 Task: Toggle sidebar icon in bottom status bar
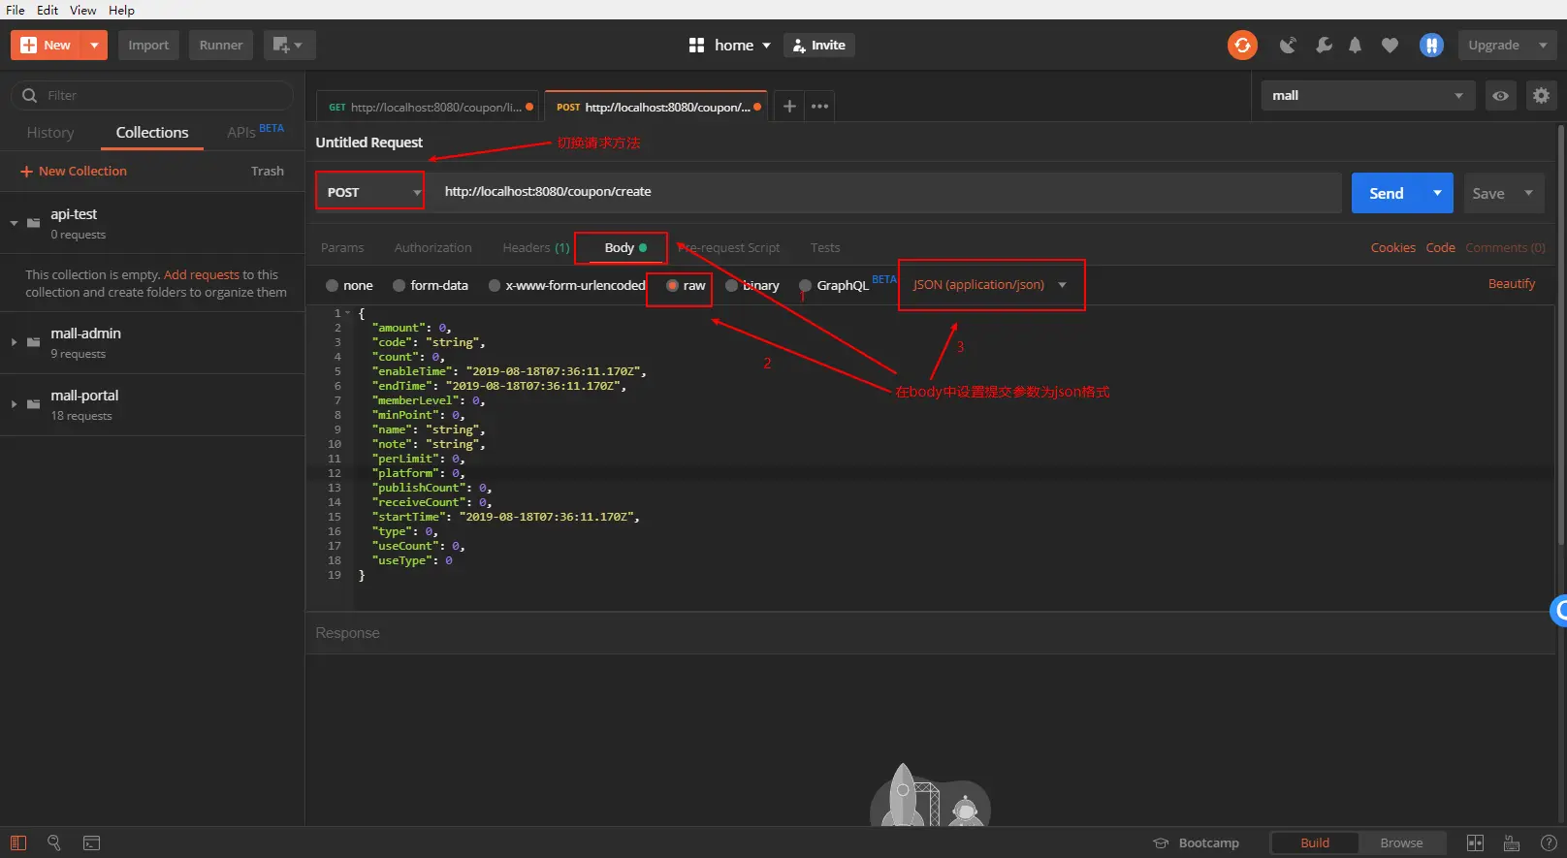pyautogui.click(x=18, y=842)
